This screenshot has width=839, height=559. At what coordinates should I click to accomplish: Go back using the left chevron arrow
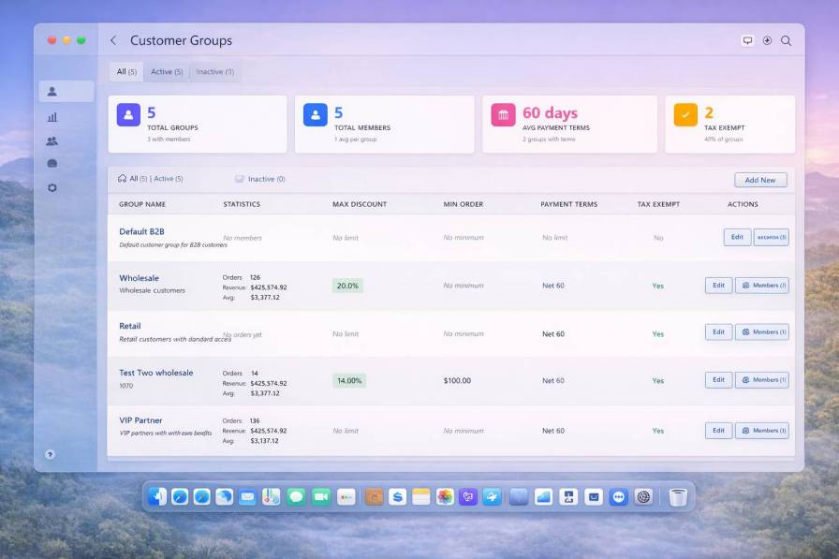pos(112,40)
